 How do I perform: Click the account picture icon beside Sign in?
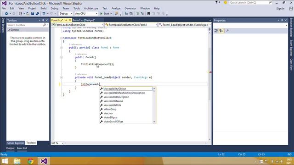(291, 9)
